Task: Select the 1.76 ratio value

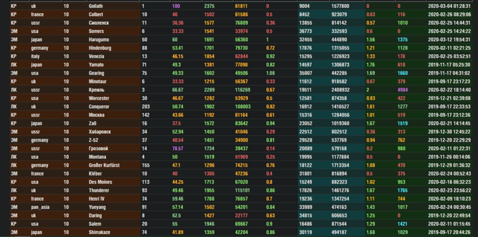Action: [x=370, y=65]
